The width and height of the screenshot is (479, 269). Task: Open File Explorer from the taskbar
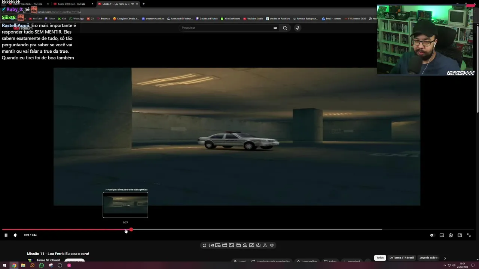(23, 265)
